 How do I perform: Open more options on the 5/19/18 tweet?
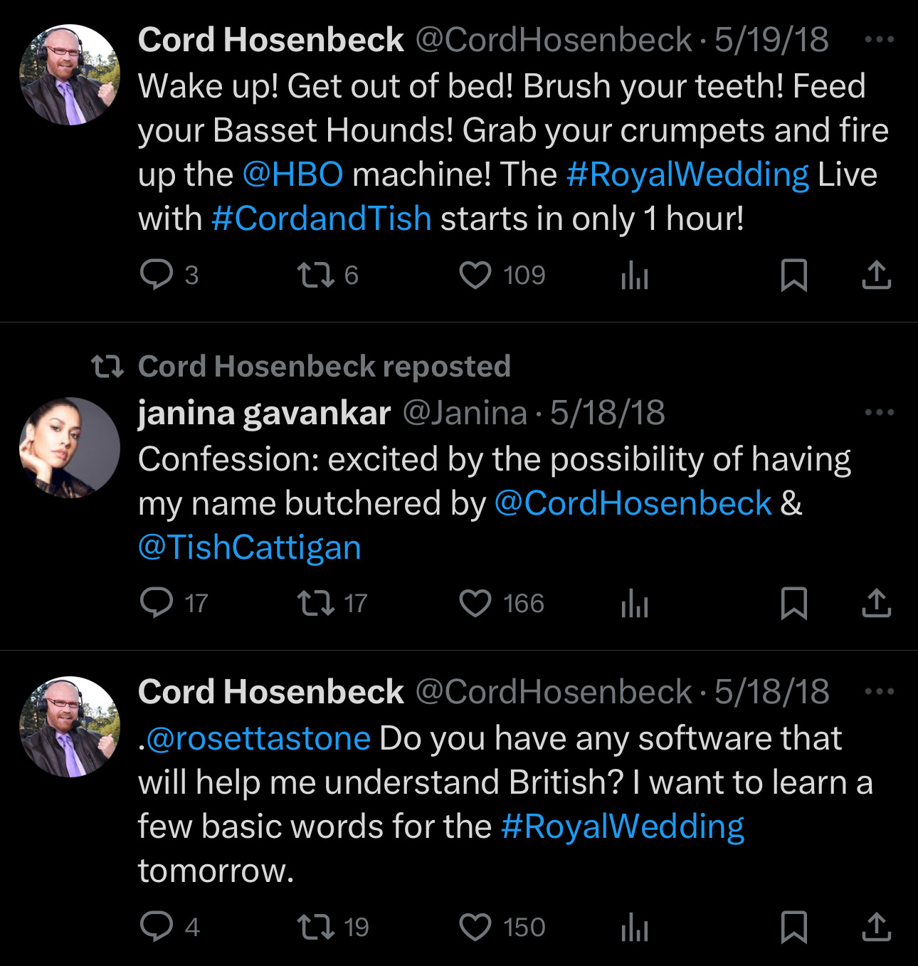tap(879, 40)
